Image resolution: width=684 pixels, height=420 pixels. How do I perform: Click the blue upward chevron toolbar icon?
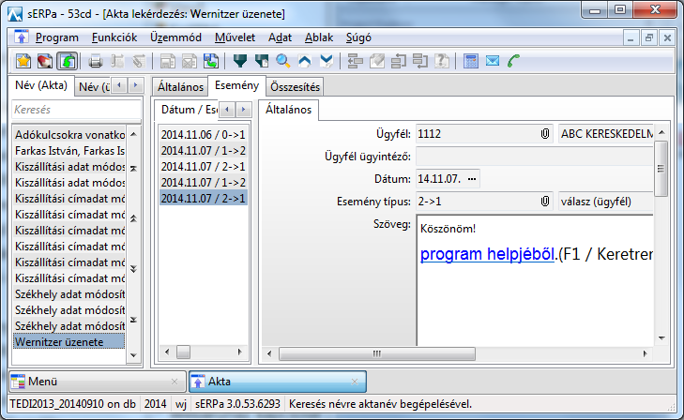tap(305, 61)
